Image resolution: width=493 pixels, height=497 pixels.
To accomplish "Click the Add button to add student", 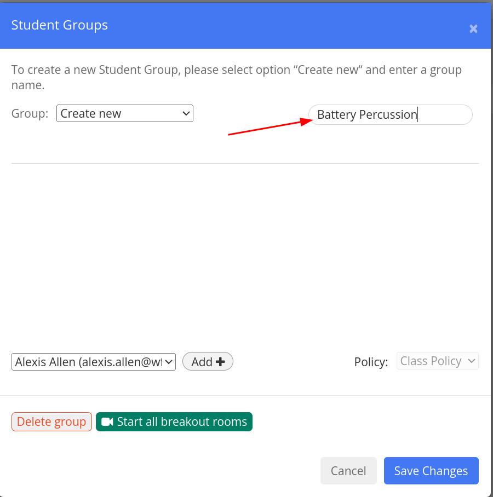I will 208,361.
